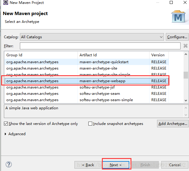Select the maven-archetype-site row
The image size is (189, 171).
tap(87, 68)
